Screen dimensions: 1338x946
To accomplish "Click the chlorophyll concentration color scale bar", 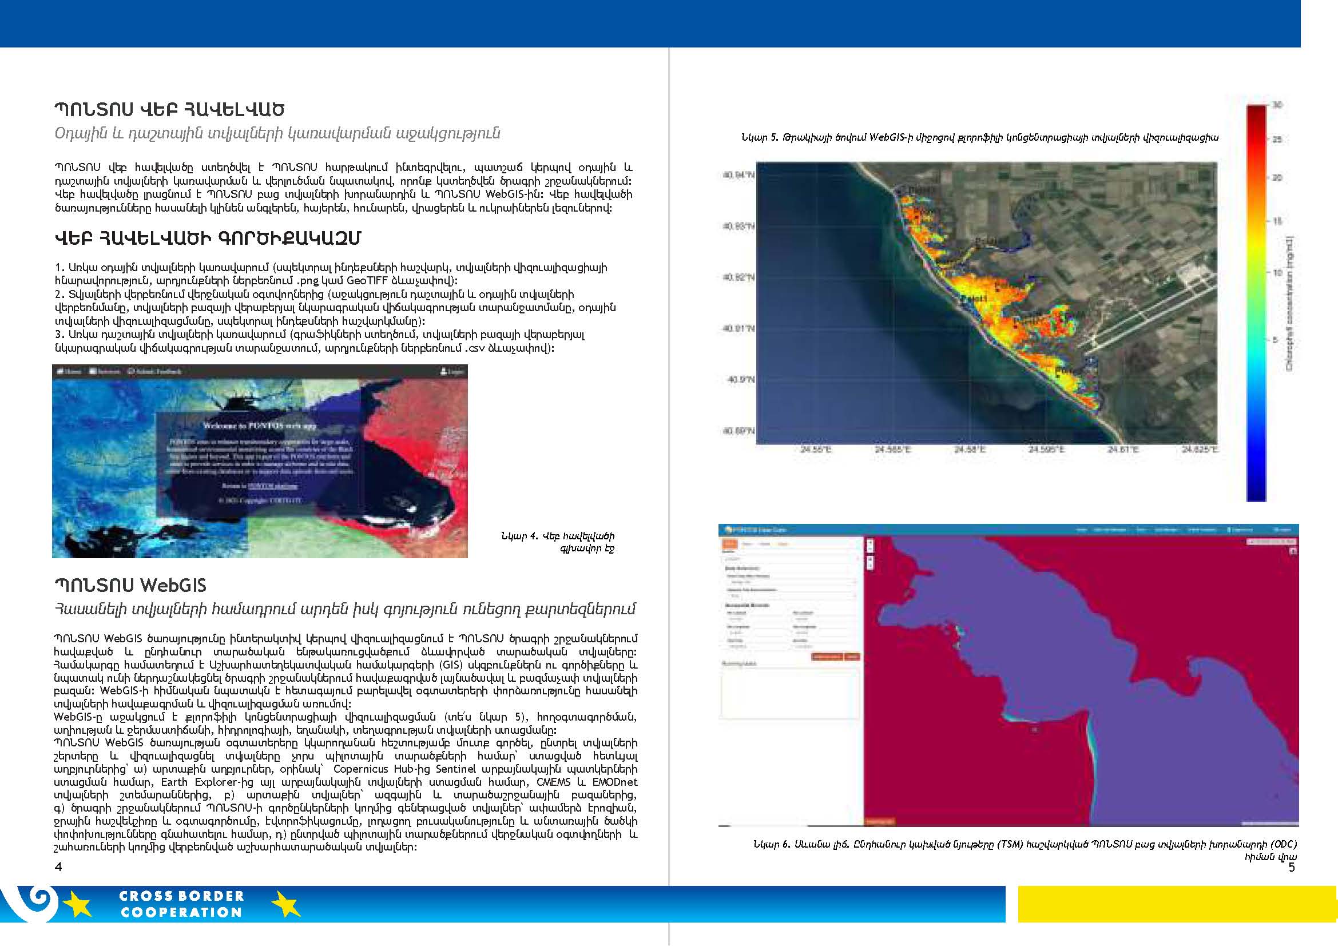I will point(1256,303).
